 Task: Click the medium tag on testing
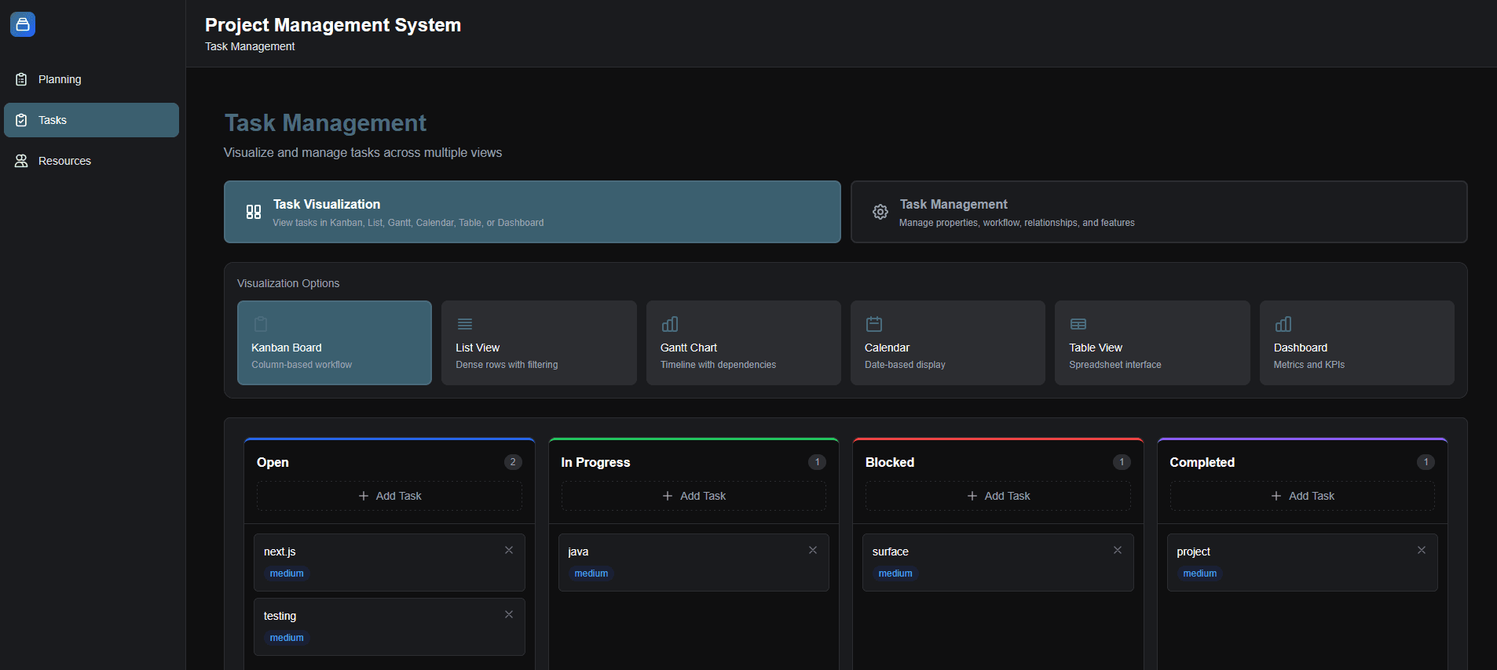tap(287, 638)
